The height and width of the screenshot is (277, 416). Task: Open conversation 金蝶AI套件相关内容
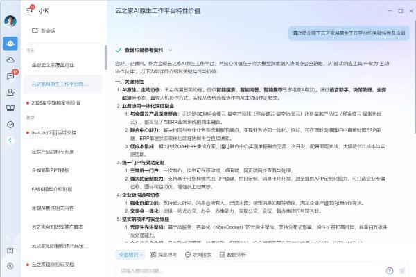[x=63, y=208]
